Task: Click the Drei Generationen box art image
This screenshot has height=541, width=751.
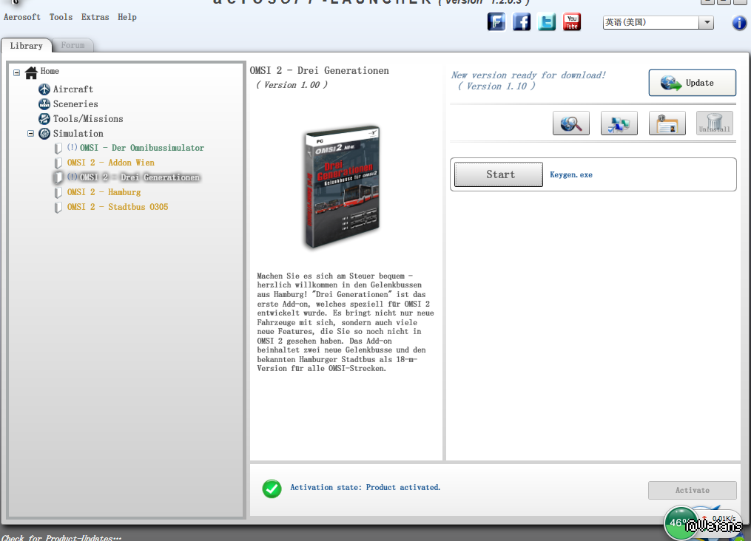Action: tap(343, 187)
